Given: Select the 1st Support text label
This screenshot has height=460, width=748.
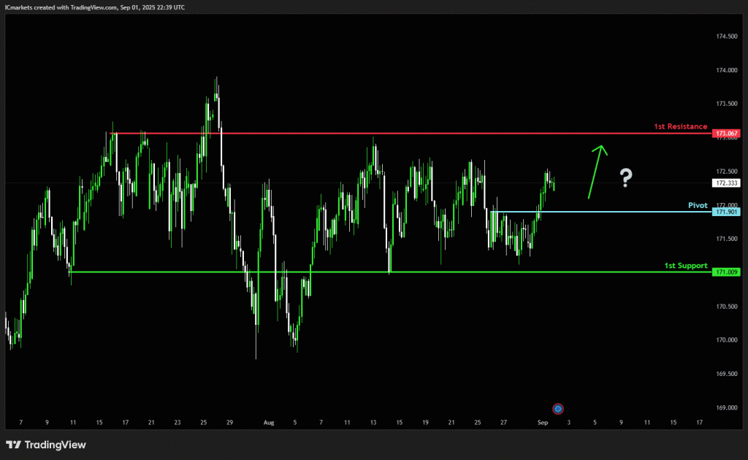Looking at the screenshot, I should pos(685,266).
